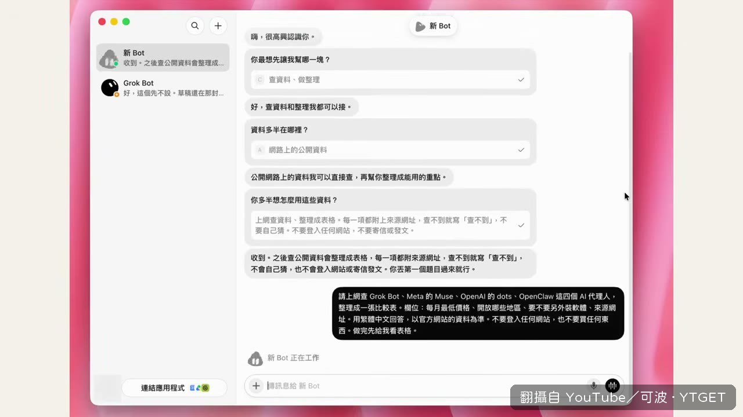Select the 新 Bot conversation in the sidebar
Screen dimensions: 743x417
click(x=163, y=58)
